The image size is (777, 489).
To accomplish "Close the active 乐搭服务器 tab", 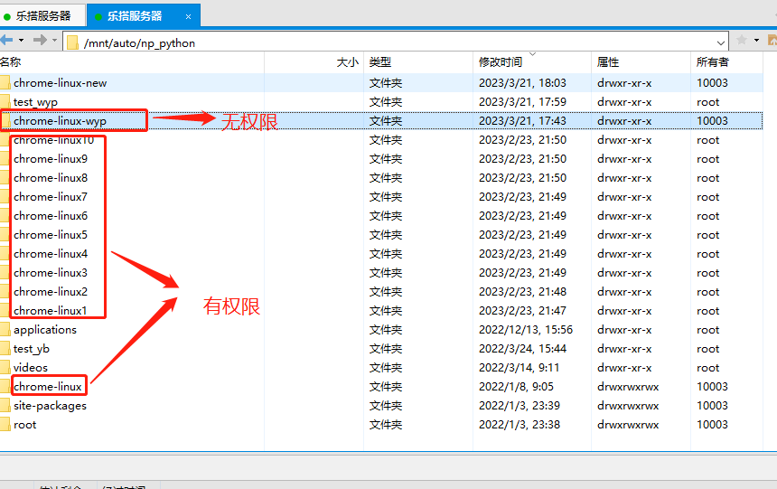I will [x=188, y=16].
